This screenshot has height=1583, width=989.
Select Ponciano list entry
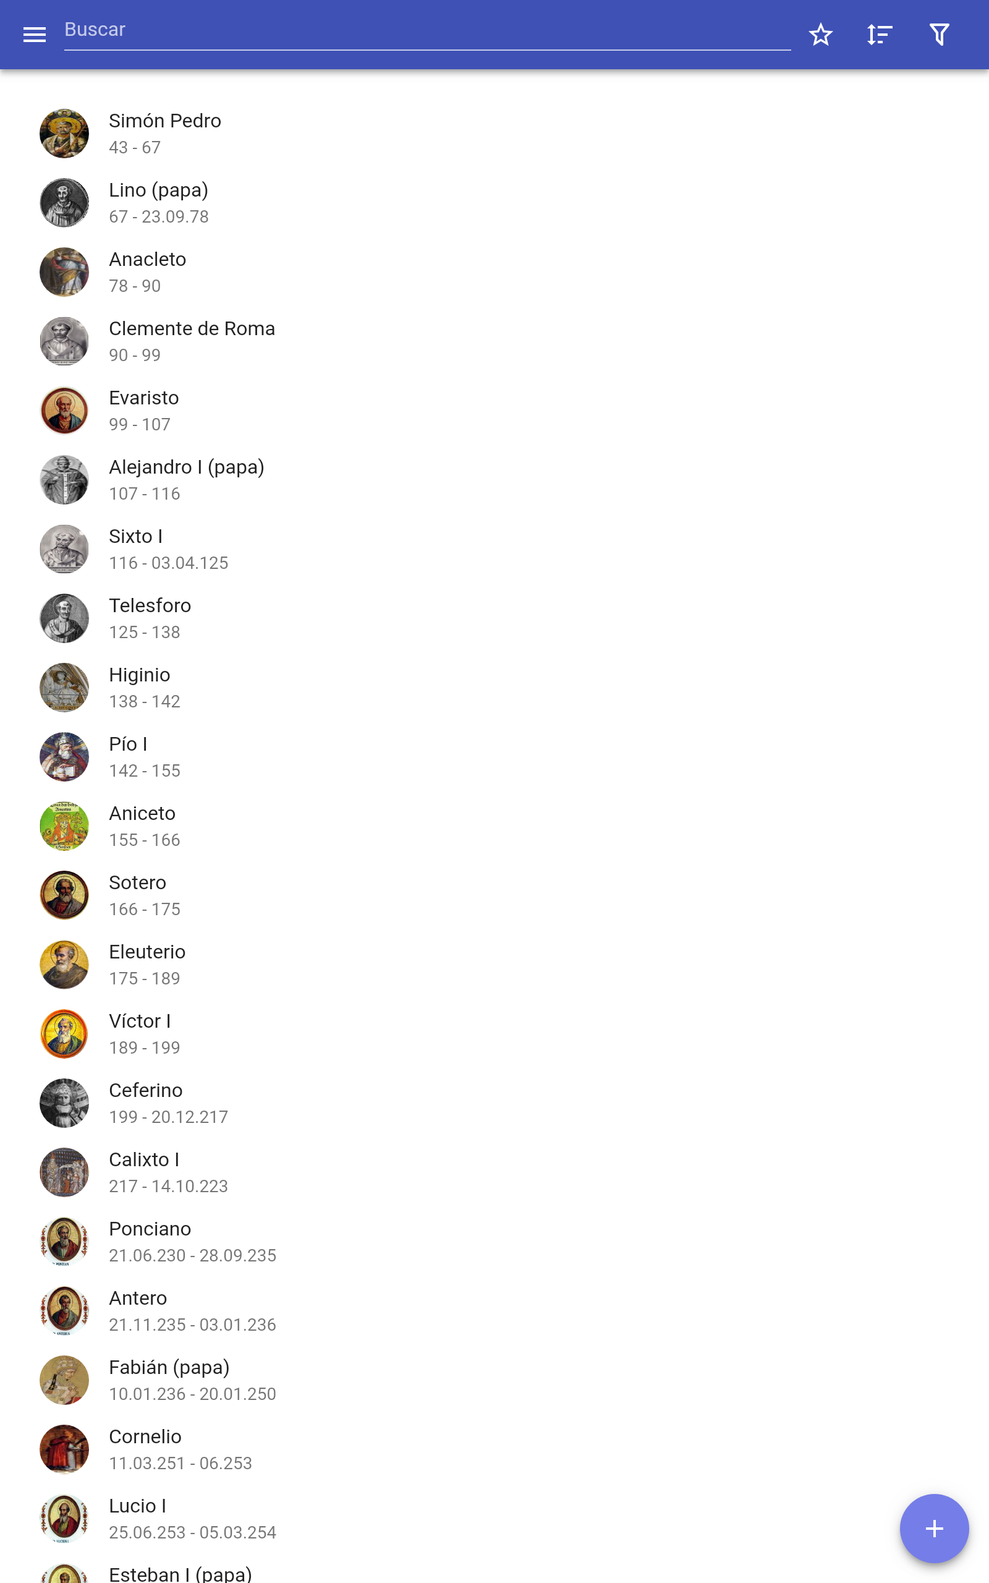pos(494,1242)
